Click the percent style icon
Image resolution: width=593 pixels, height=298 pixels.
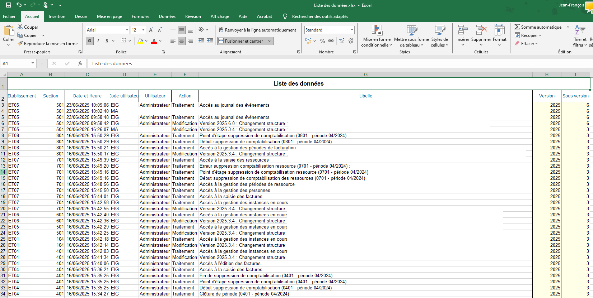(x=322, y=41)
